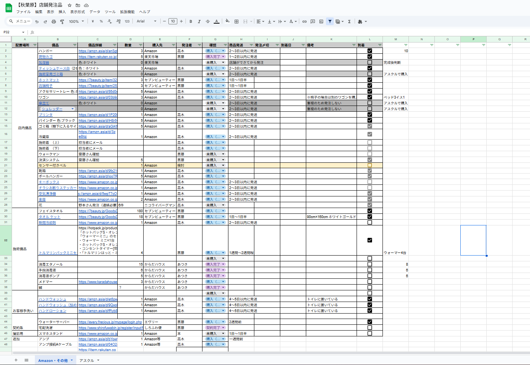This screenshot has height=365, width=530.
Task: Click the undo arrow
Action: [x=37, y=22]
